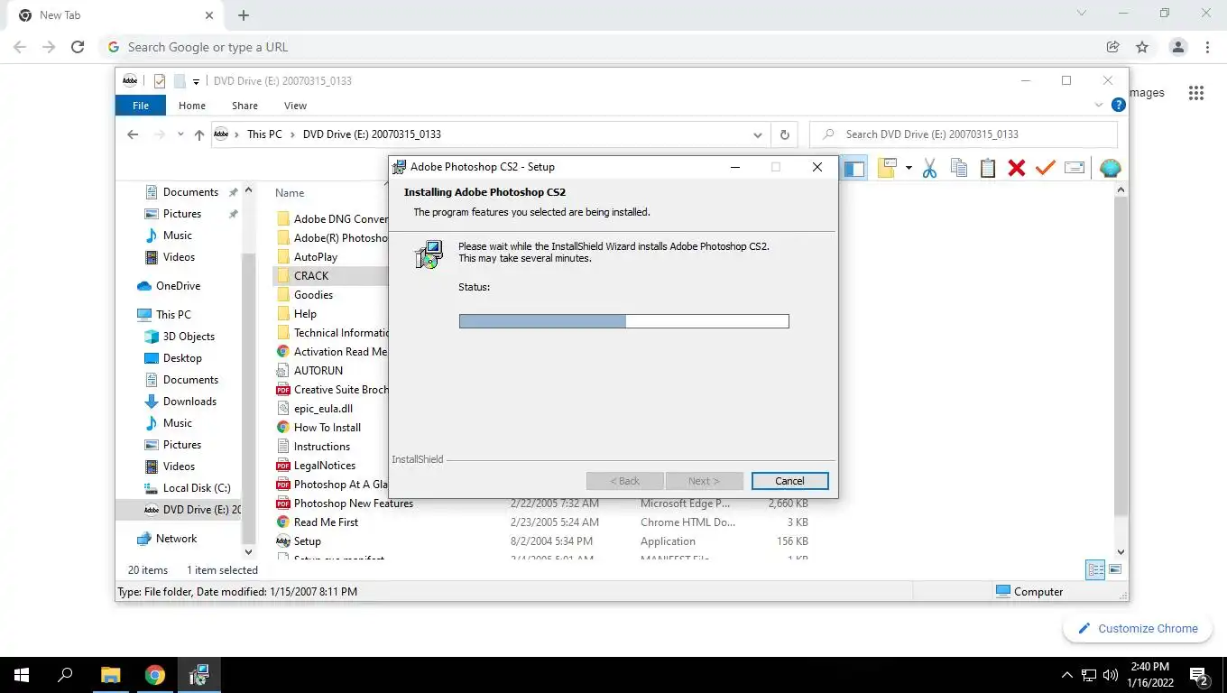Select the LegalNotices PDF file
Image resolution: width=1227 pixels, height=693 pixels.
[324, 466]
